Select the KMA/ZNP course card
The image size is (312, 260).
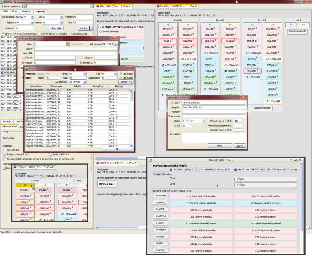pyautogui.click(x=252, y=71)
